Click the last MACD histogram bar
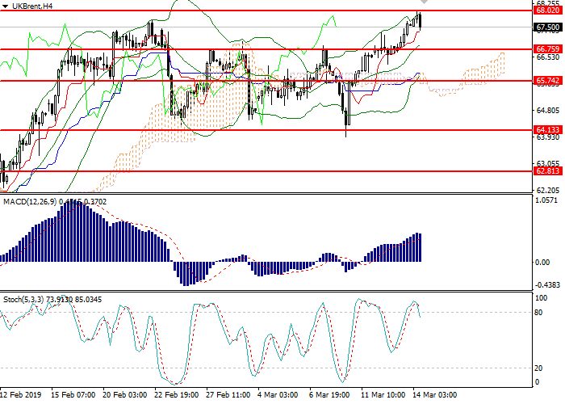This screenshot has width=565, height=404. [420, 248]
